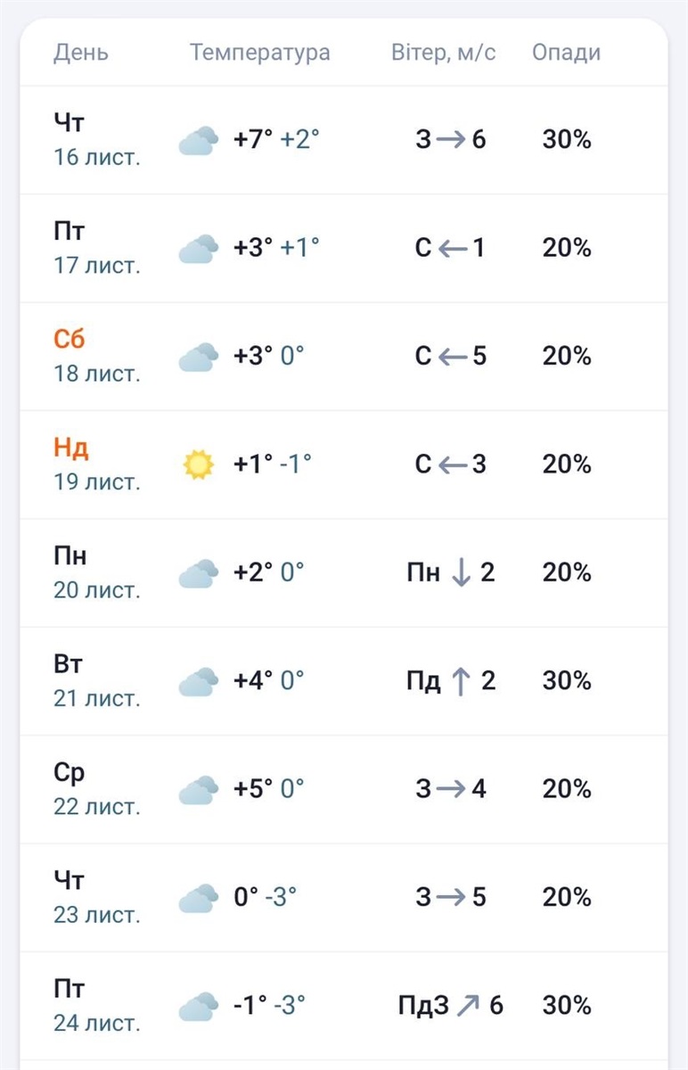Click the sunny icon for Нд 19 лист.

(199, 465)
